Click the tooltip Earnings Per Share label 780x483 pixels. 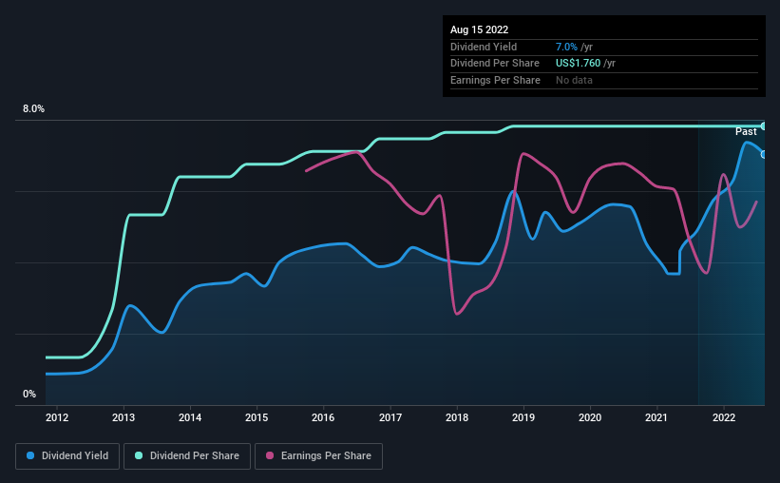tap(495, 80)
